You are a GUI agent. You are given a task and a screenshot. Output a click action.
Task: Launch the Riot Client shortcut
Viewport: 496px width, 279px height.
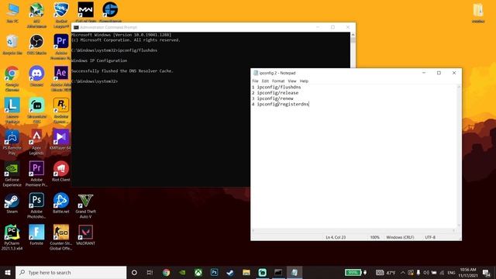pyautogui.click(x=61, y=171)
